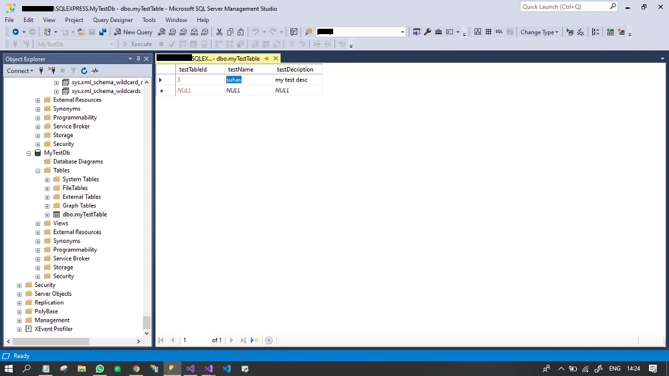Click the Execute SQL icon beside Change Type
Image resolution: width=669 pixels, height=376 pixels.
(x=570, y=32)
